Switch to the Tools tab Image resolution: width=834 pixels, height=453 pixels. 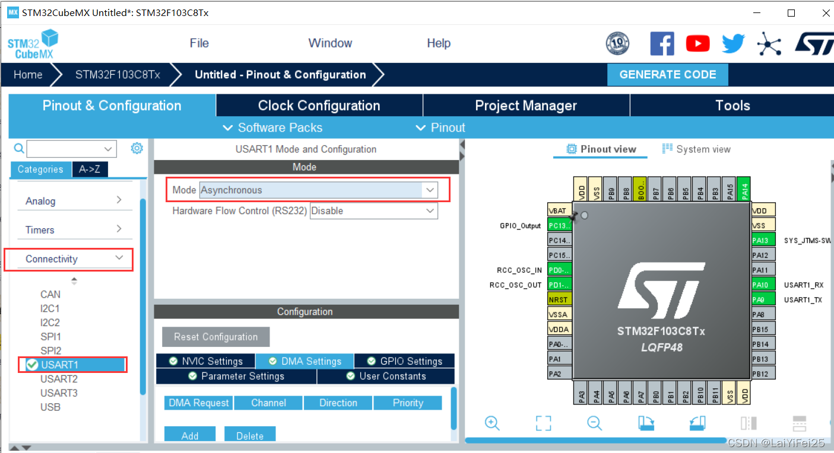[x=732, y=106]
